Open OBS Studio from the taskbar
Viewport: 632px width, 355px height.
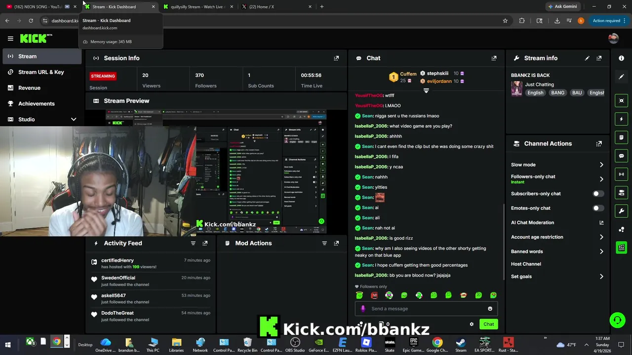295,345
